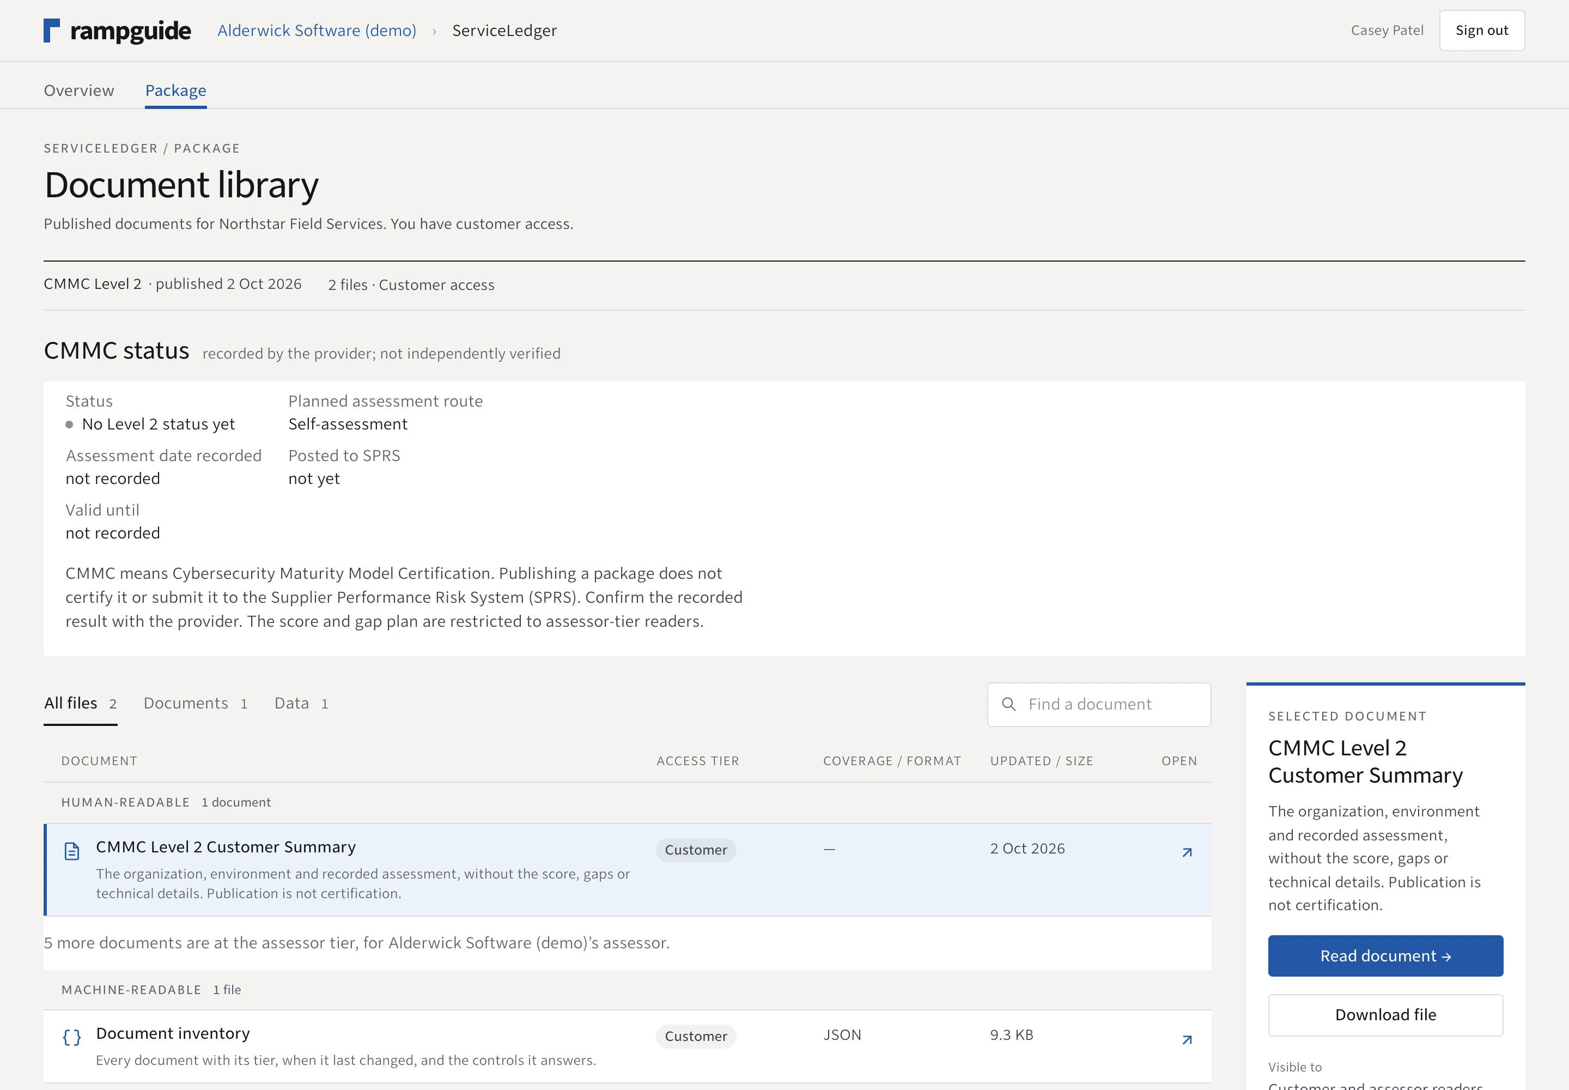
Task: Filter to the Documents tab
Action: [x=195, y=704]
